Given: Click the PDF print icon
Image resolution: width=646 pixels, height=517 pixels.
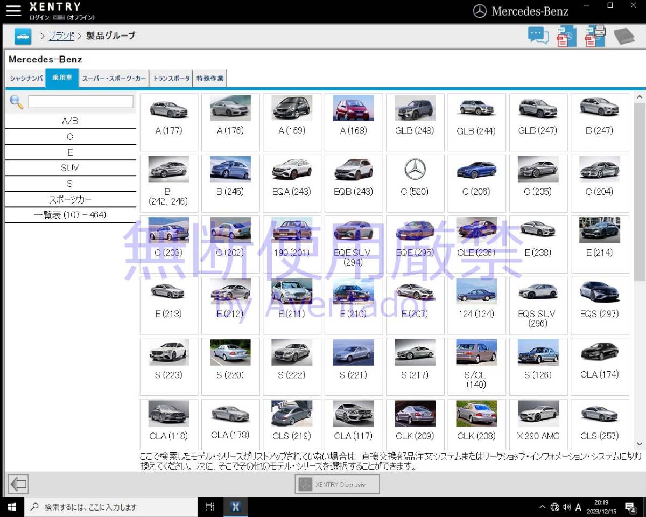Looking at the screenshot, I should click(595, 36).
